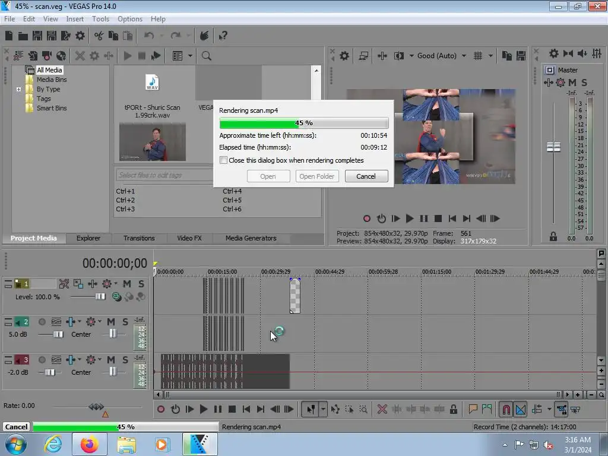
Task: Click the Cut scissors icon
Action: click(x=99, y=36)
